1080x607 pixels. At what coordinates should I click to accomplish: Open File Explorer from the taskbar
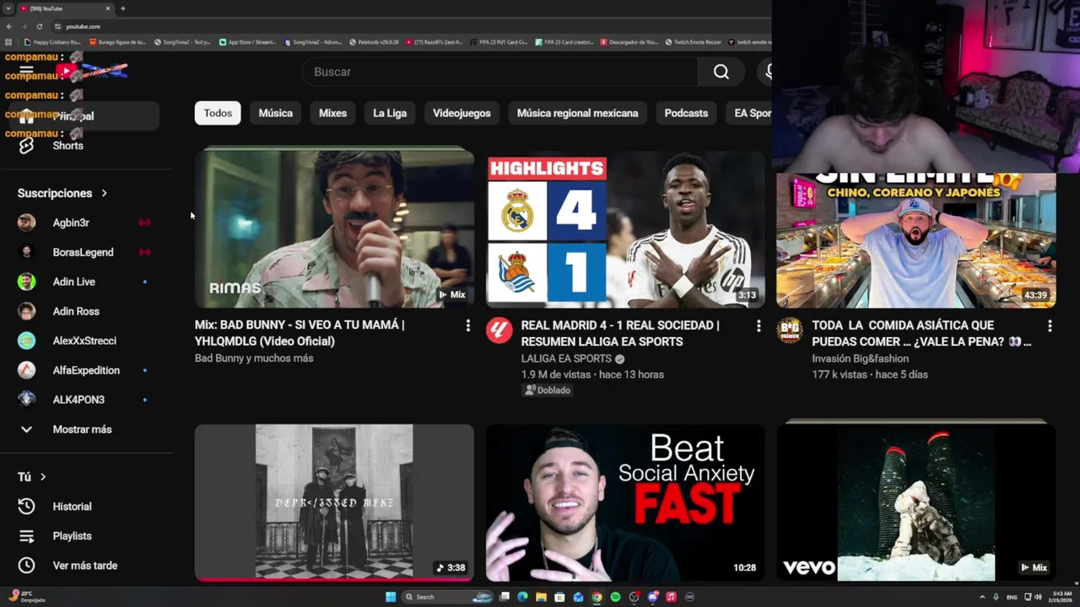point(541,597)
